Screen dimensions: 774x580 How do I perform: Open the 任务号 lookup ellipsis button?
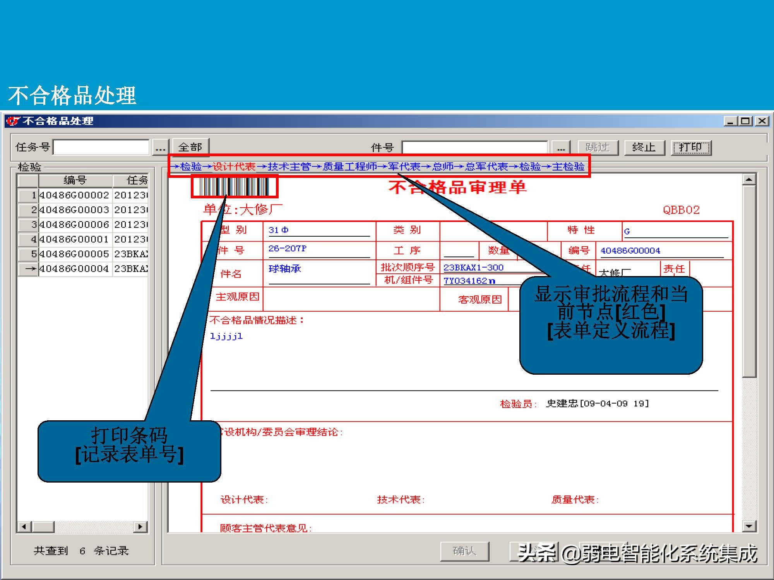pos(160,148)
